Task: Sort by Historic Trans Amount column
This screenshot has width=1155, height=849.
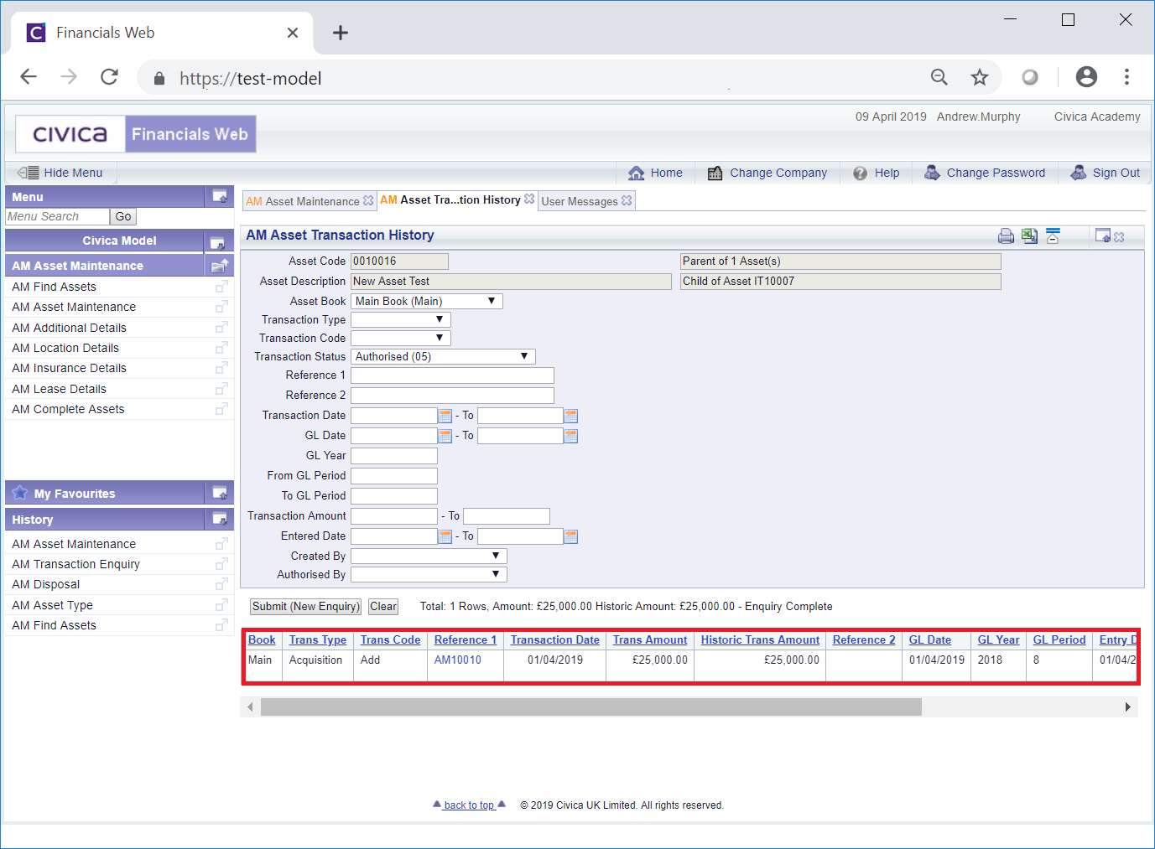Action: tap(761, 639)
